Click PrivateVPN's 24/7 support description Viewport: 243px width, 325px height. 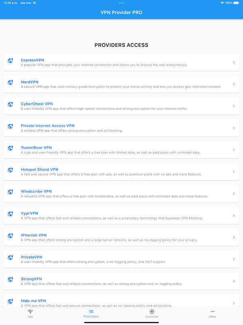click(x=94, y=262)
